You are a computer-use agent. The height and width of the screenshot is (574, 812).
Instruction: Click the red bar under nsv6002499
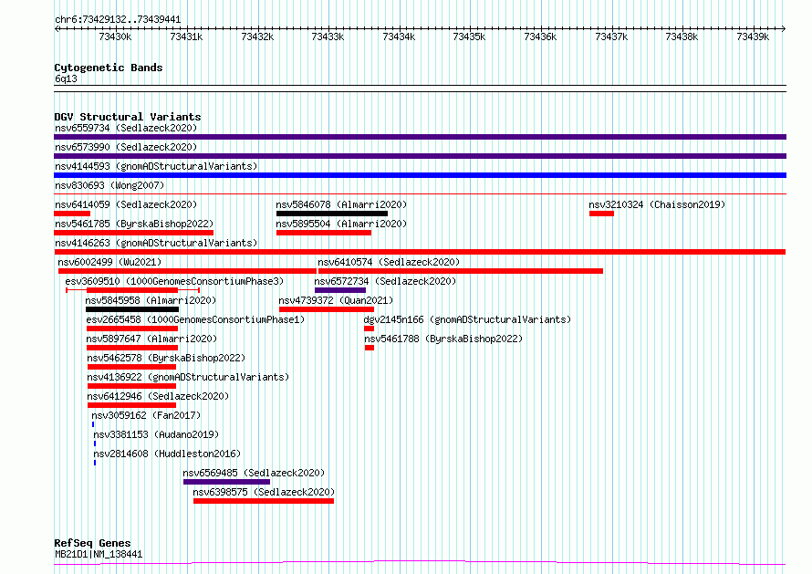(x=187, y=271)
